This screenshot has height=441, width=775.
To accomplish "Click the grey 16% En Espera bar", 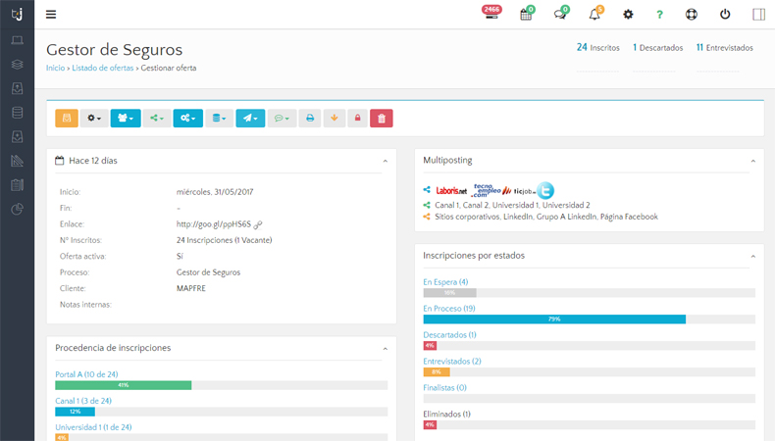I will click(x=449, y=293).
